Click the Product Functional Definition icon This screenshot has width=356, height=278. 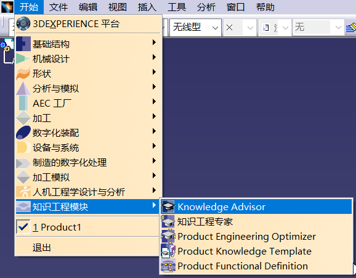[x=168, y=266]
